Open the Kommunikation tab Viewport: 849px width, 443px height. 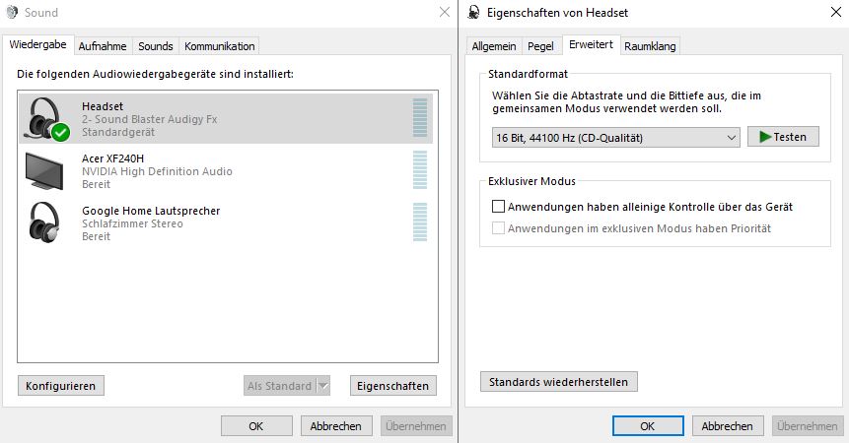(219, 46)
